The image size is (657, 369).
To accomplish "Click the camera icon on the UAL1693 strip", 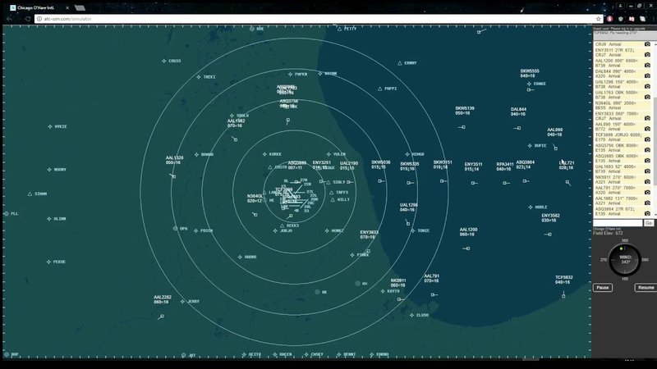I will [x=647, y=171].
